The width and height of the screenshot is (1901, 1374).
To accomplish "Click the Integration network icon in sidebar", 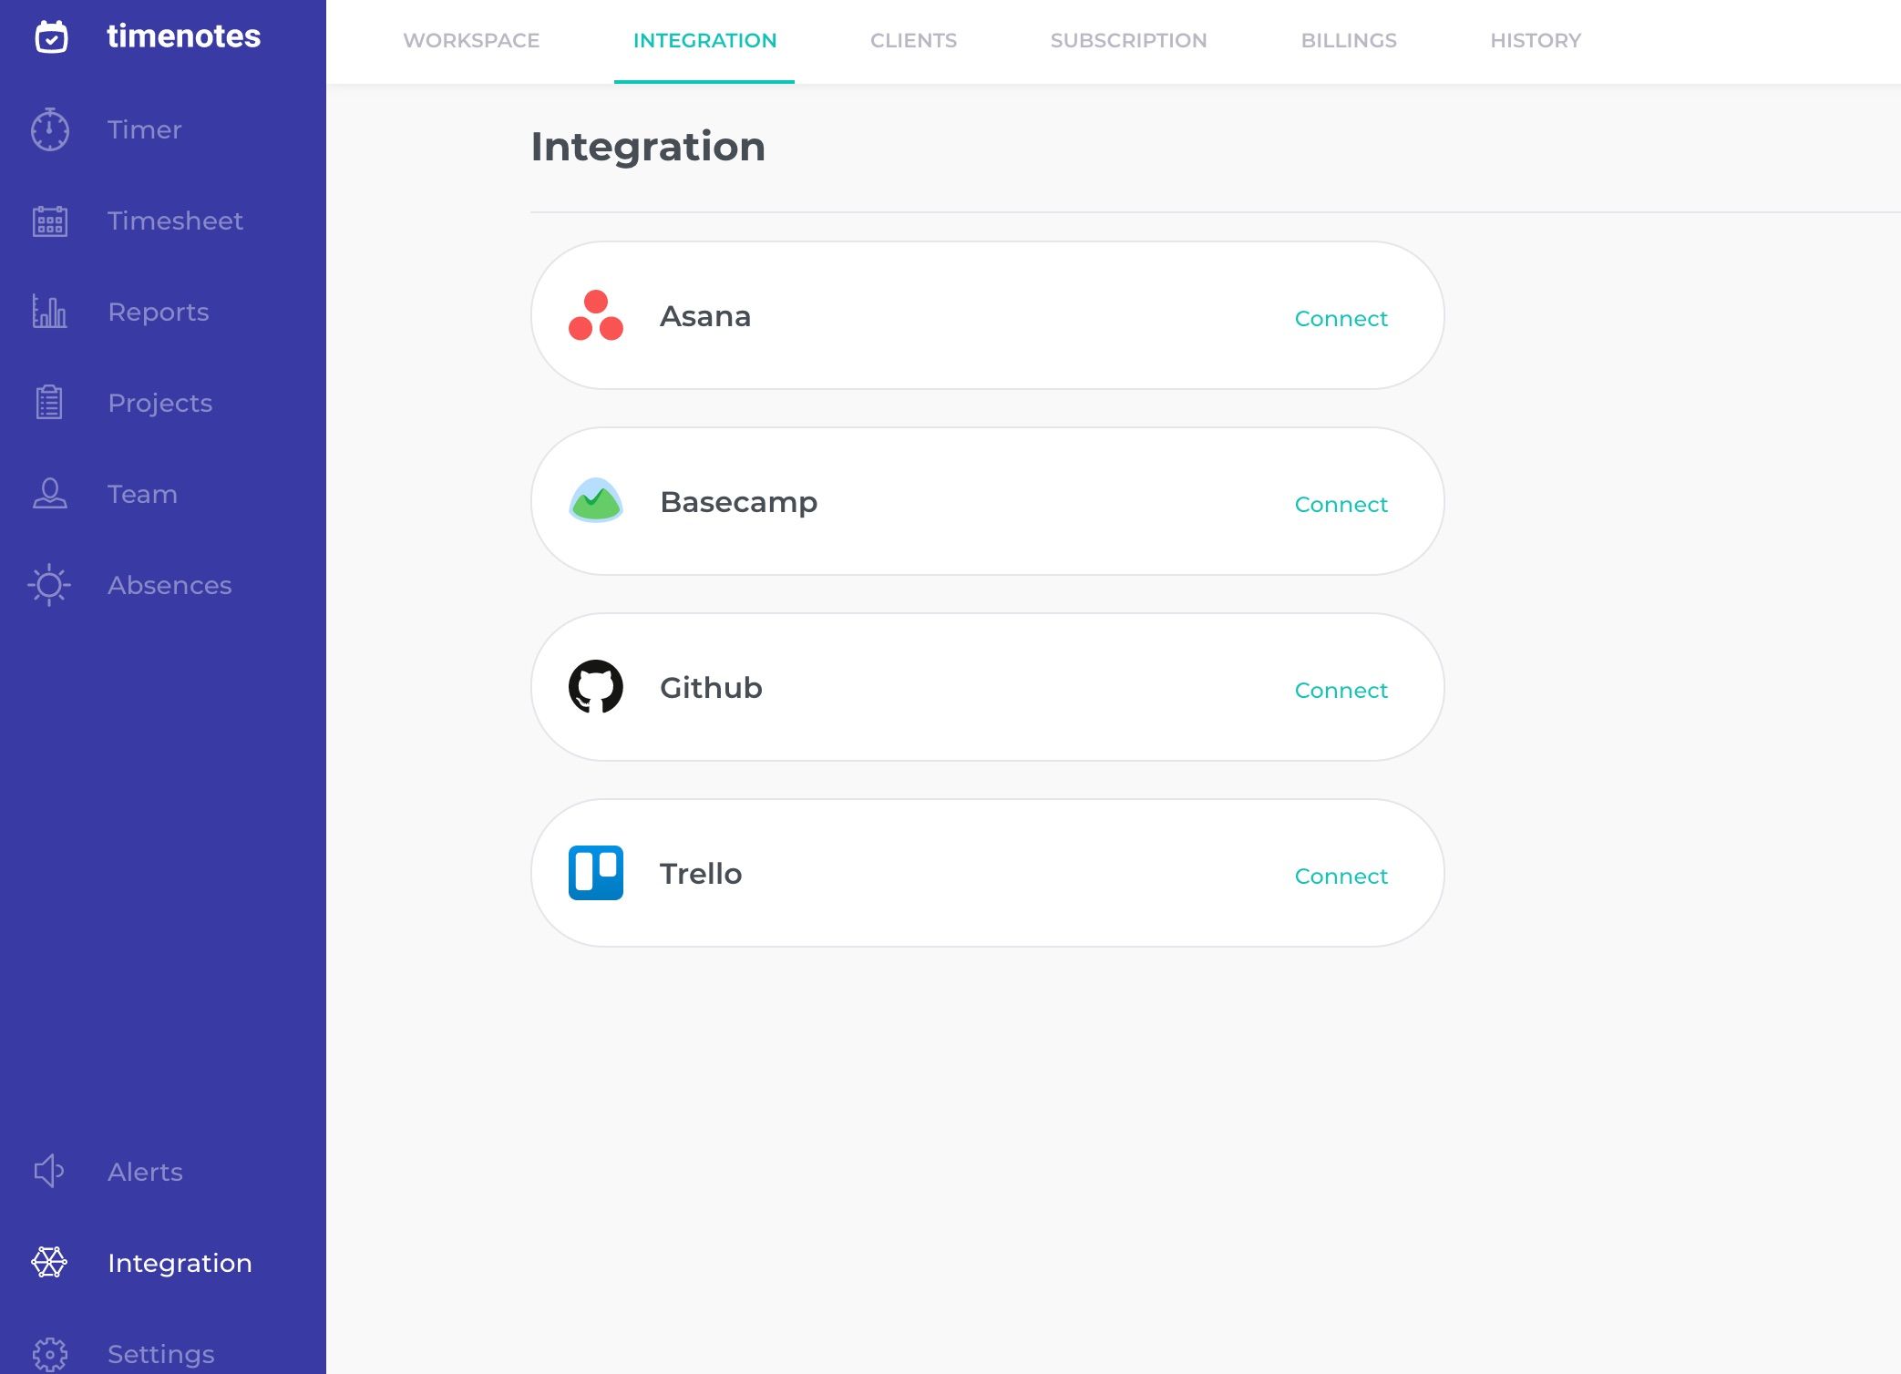I will point(49,1263).
